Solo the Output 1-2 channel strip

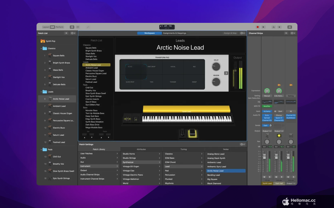tap(294, 177)
